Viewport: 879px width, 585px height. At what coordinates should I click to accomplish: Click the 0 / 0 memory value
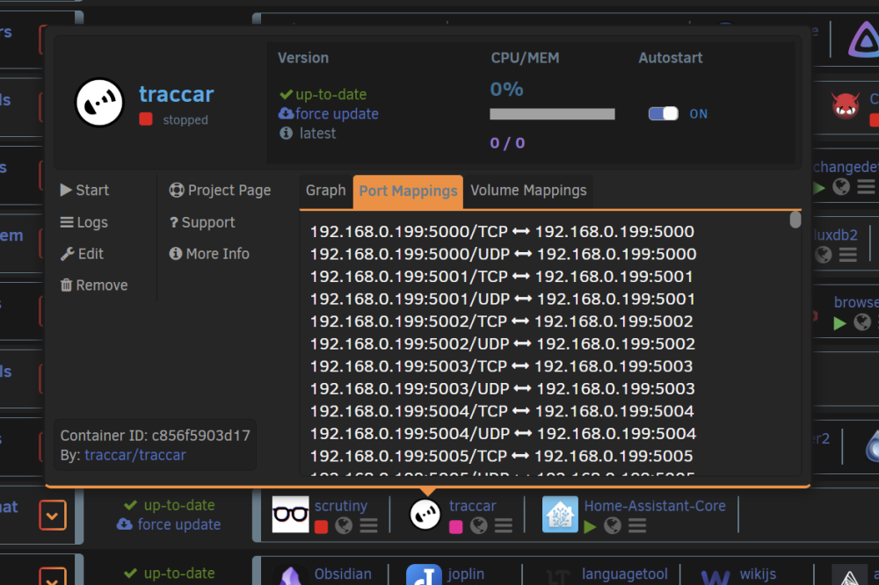[x=507, y=143]
